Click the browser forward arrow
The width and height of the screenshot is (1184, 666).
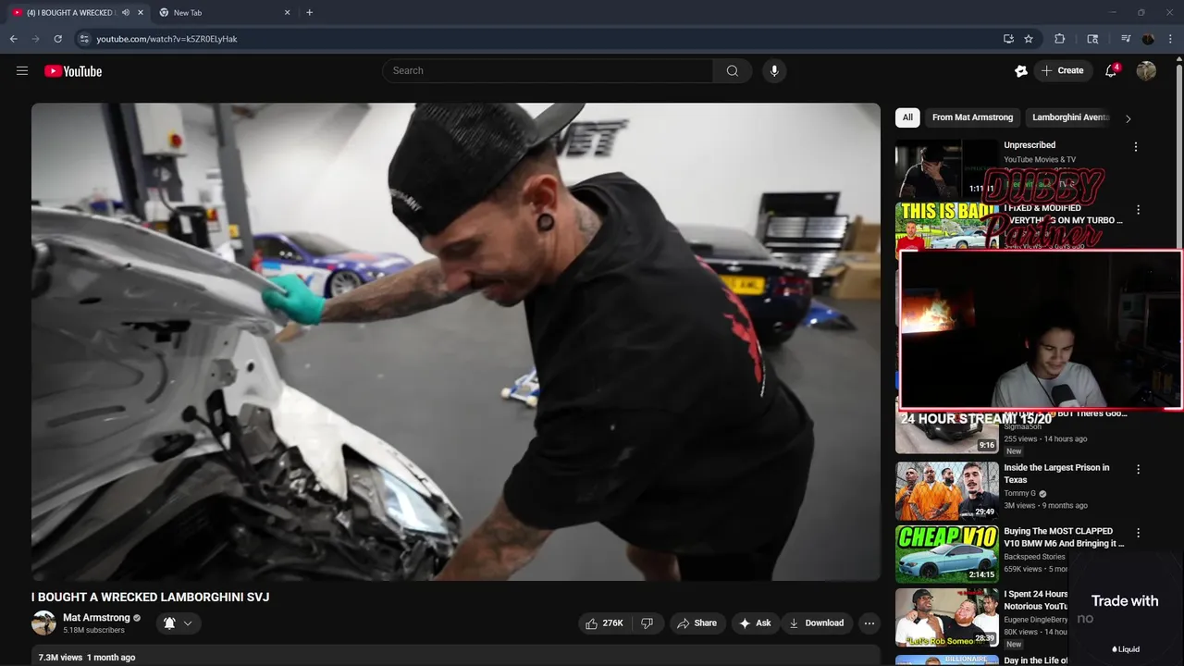pyautogui.click(x=35, y=39)
